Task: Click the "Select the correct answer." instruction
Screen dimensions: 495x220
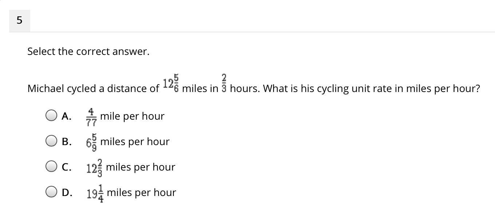Action: pyautogui.click(x=89, y=52)
